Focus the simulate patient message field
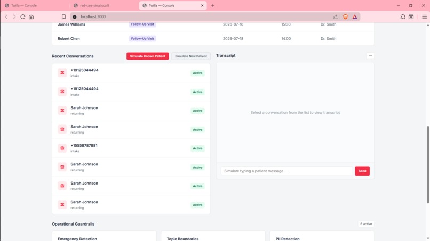Viewport: 430px width, 241px height. [x=286, y=171]
